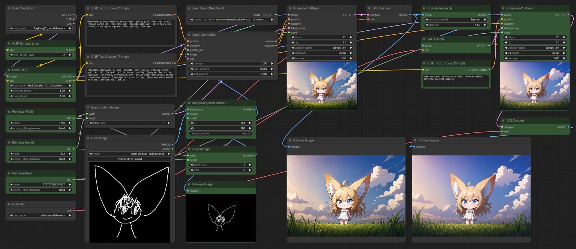Screen dimensions: 576x249
Task: Open control_after_generate dropdown in Primitive-Width
Action: click(40, 128)
